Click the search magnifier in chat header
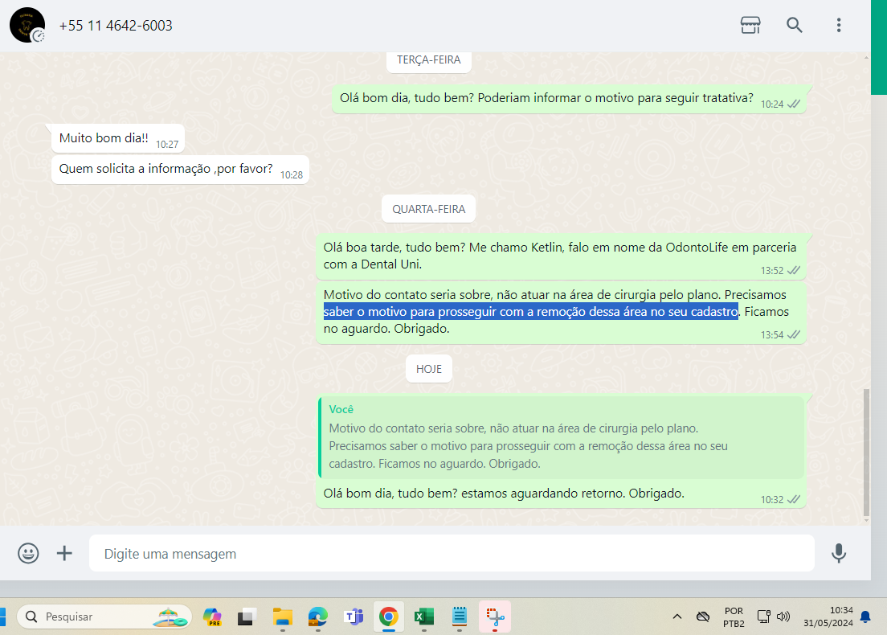Viewport: 887px width, 635px height. coord(795,25)
